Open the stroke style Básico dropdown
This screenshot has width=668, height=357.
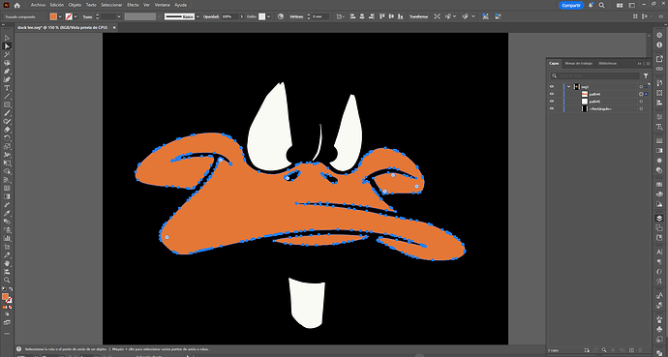pyautogui.click(x=197, y=16)
